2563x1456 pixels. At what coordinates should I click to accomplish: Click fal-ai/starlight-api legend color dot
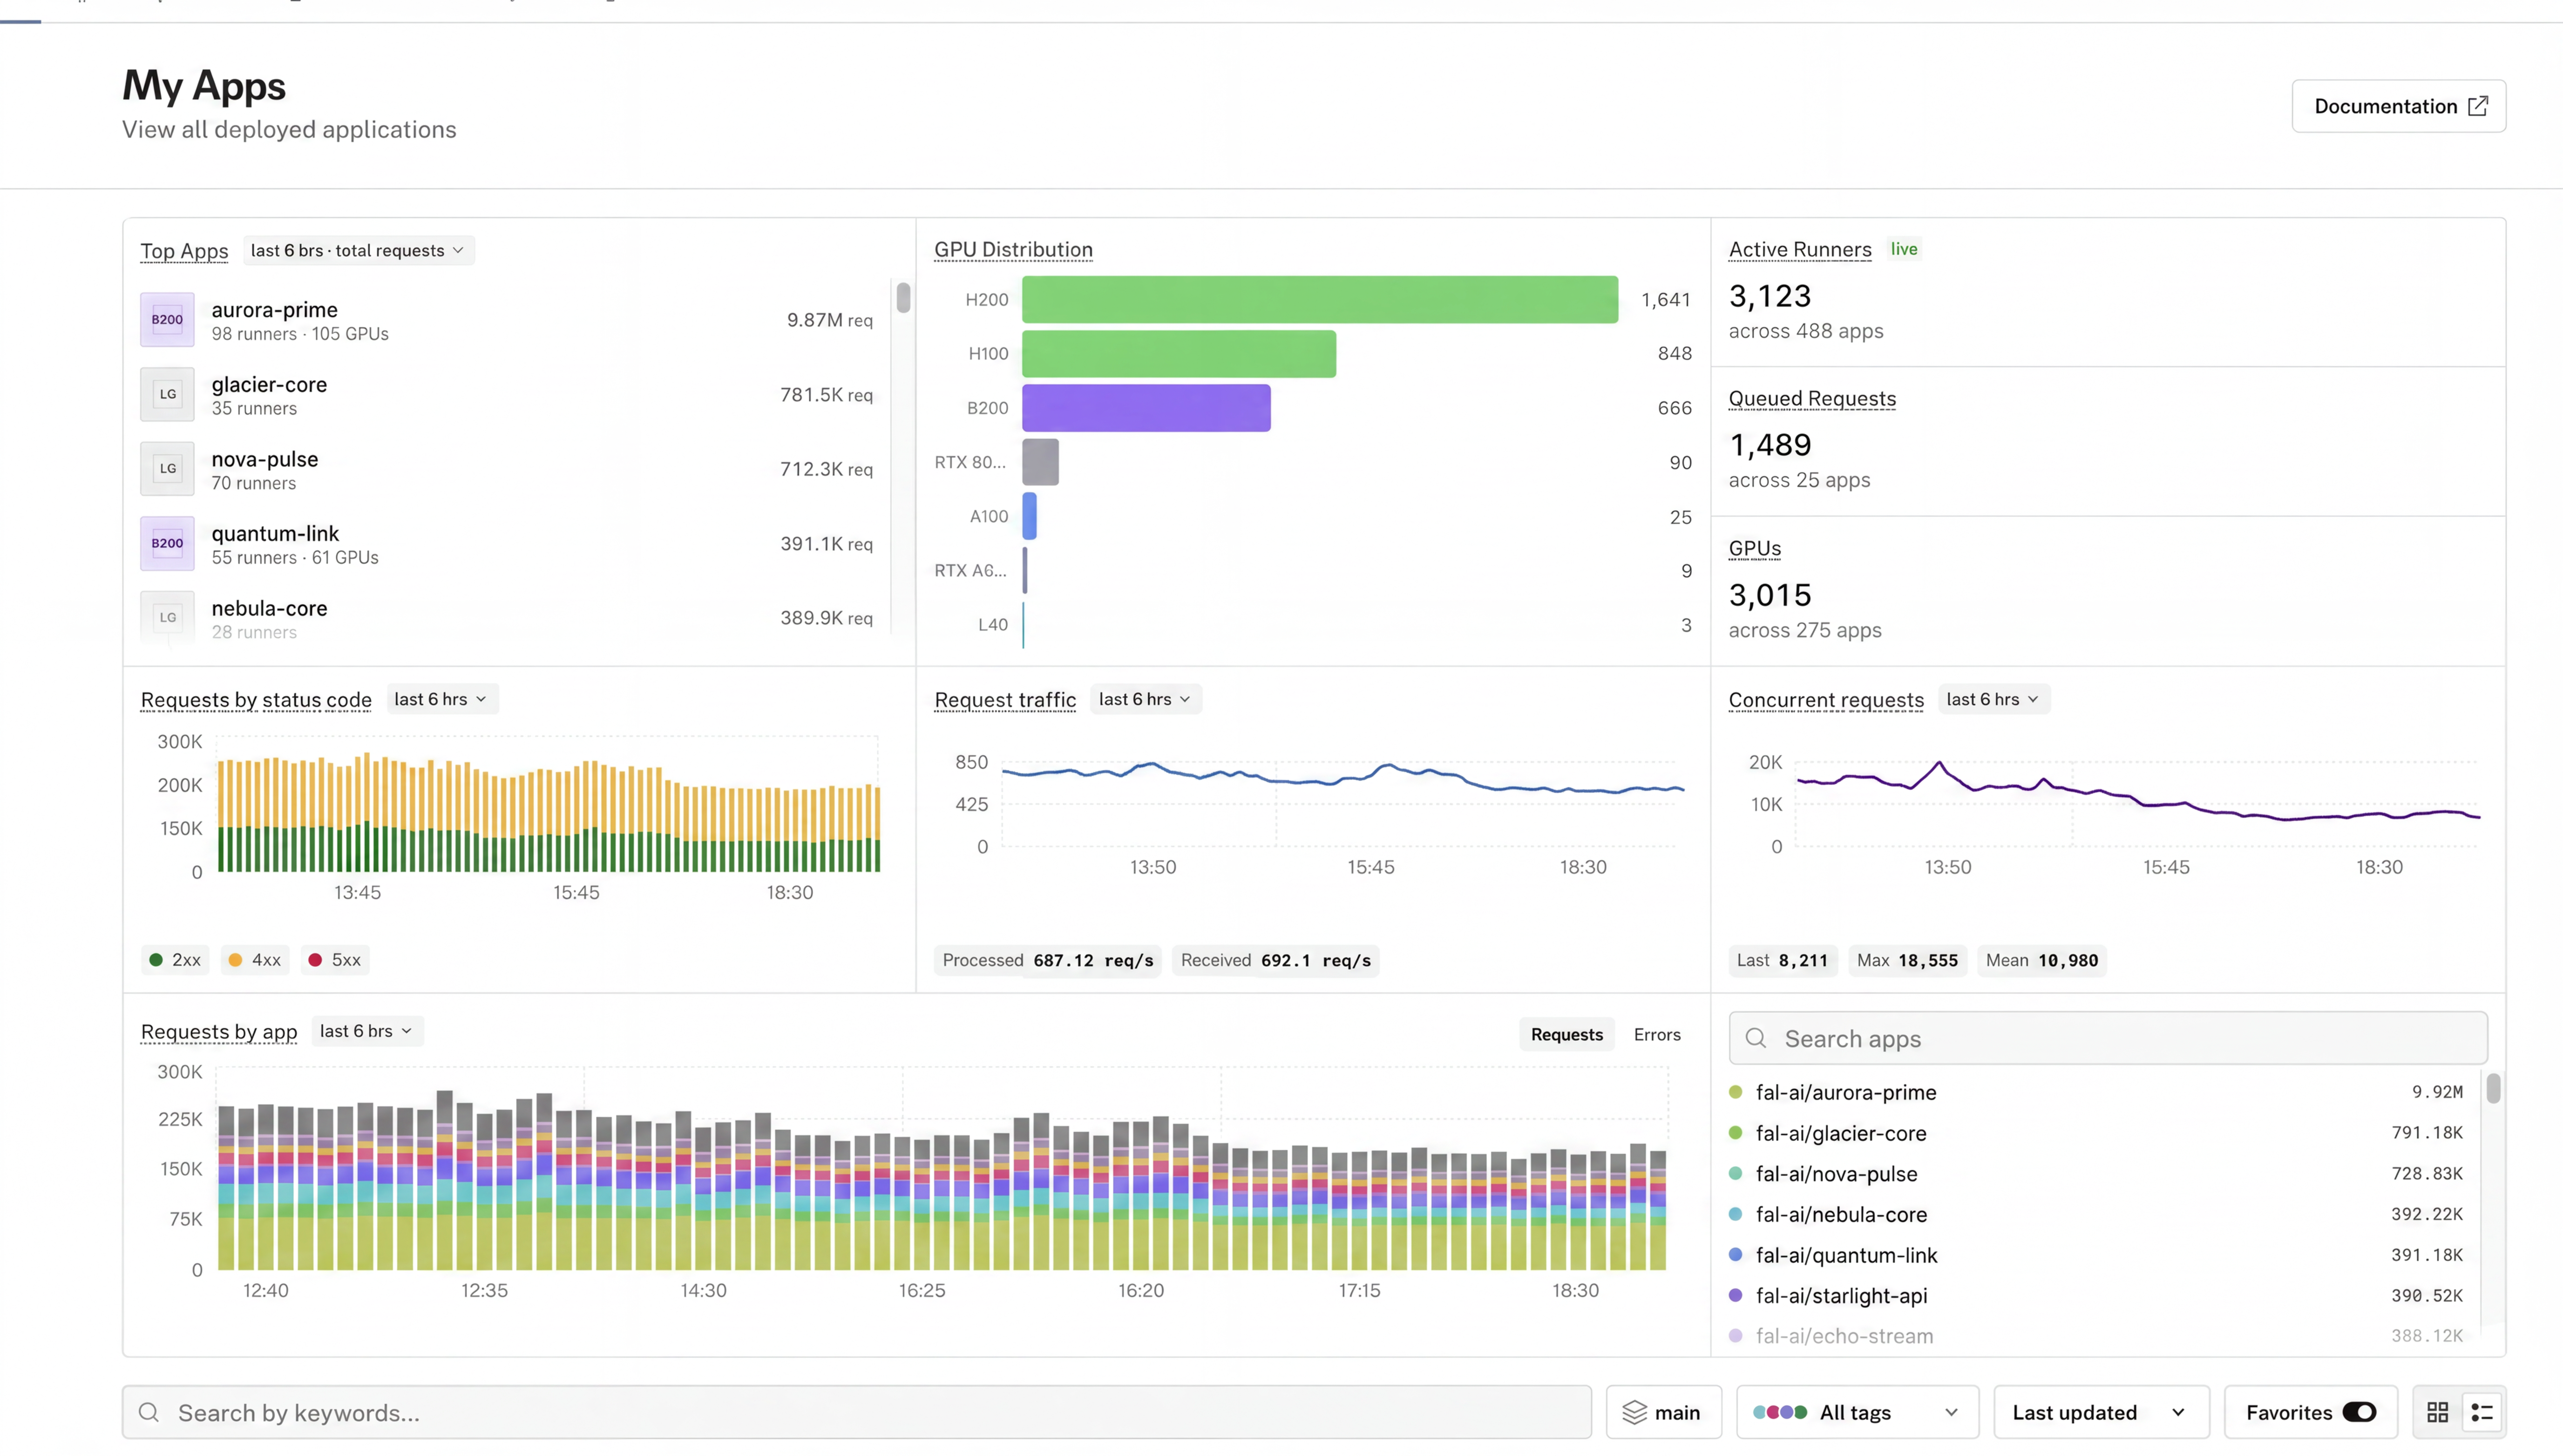point(1736,1295)
